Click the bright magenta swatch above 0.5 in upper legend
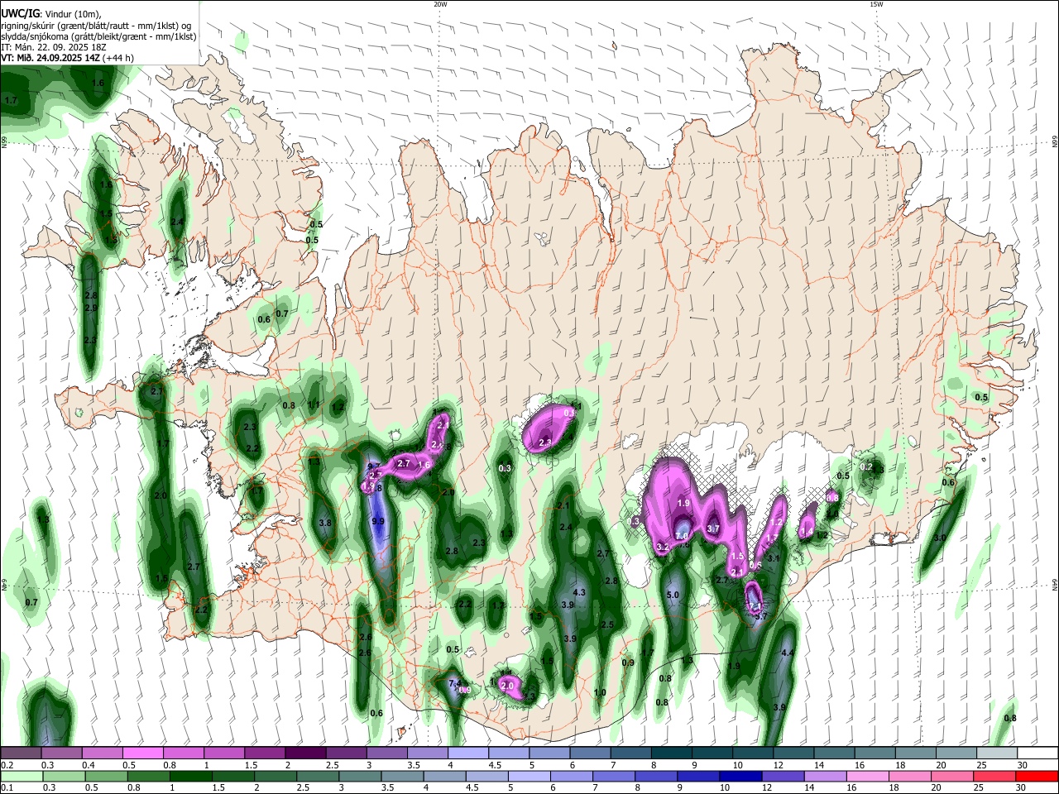 point(142,753)
